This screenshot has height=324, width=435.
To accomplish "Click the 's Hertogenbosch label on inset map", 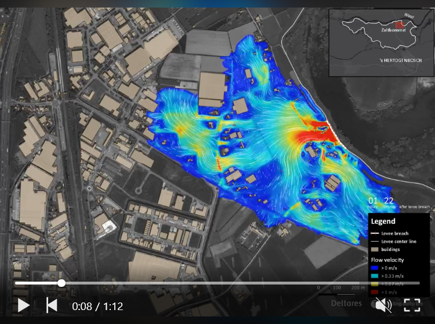I will pos(394,60).
